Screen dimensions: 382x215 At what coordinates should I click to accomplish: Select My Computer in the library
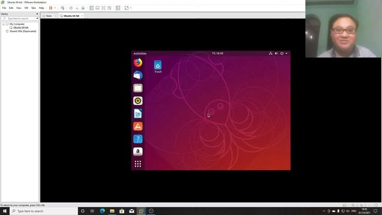click(x=17, y=24)
